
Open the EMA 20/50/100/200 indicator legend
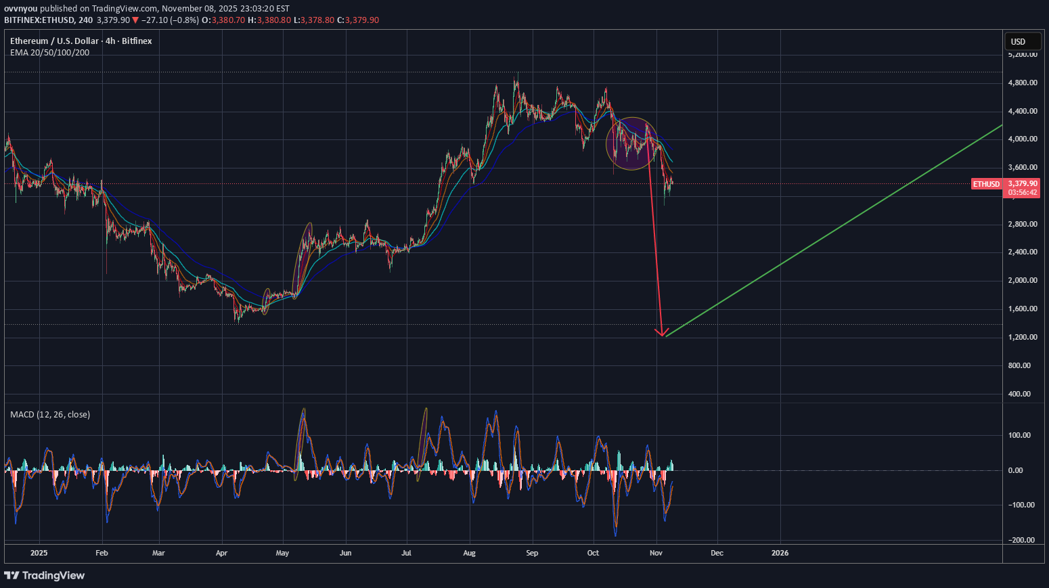(49, 53)
